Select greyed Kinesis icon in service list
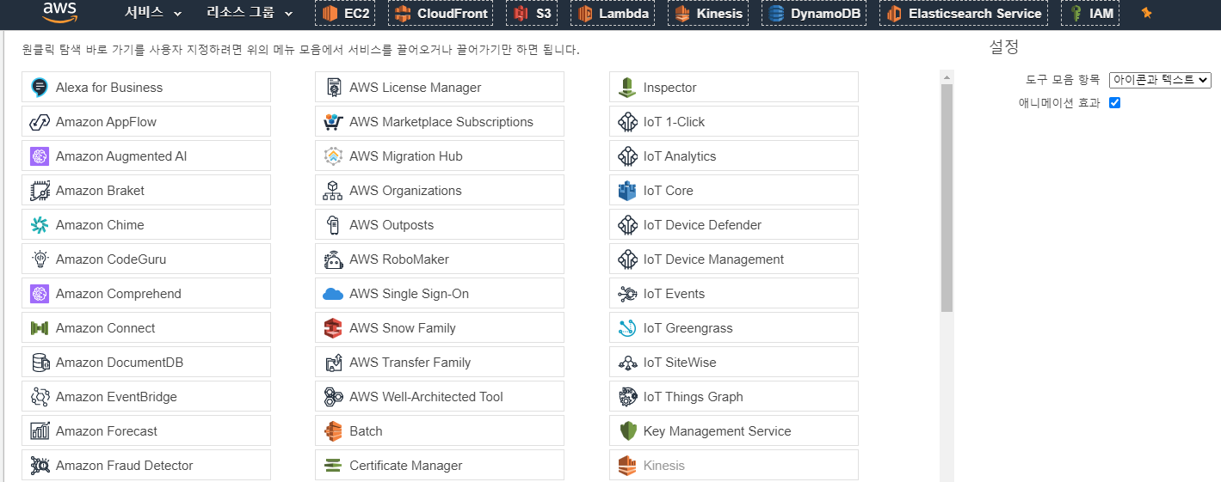This screenshot has width=1221, height=482. (x=627, y=465)
